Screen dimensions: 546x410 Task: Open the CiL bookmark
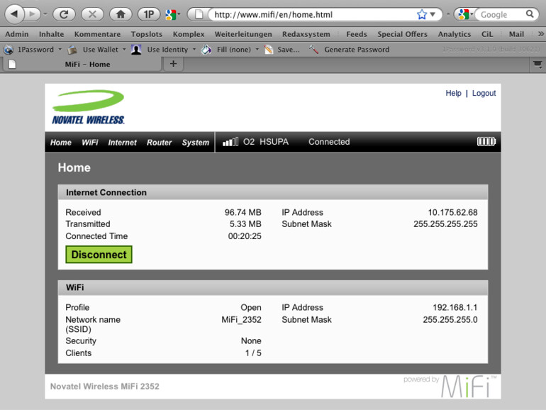(x=487, y=34)
